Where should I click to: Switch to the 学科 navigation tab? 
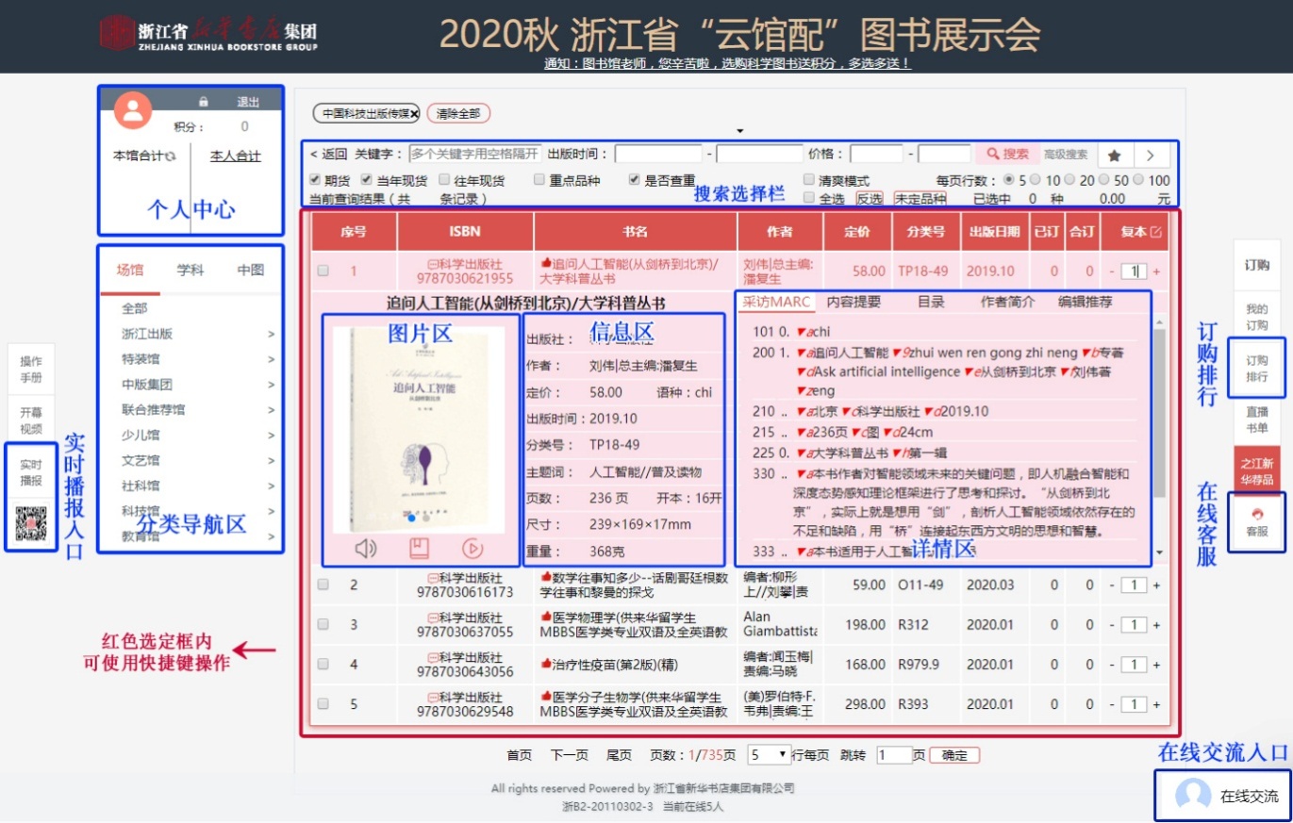[191, 271]
